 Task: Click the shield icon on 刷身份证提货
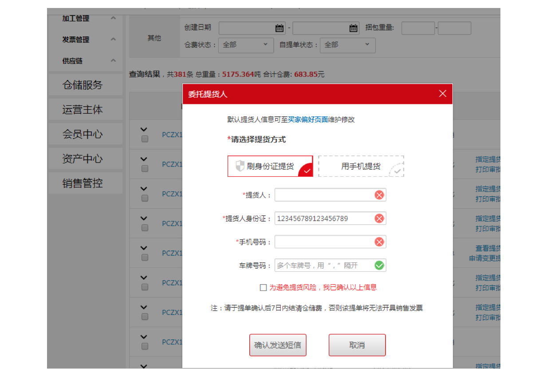click(240, 167)
